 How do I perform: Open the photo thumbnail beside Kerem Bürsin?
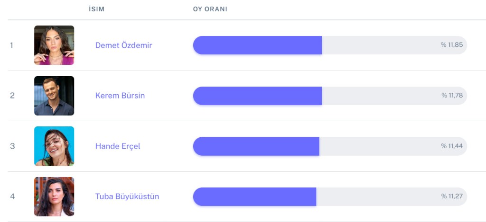point(54,96)
